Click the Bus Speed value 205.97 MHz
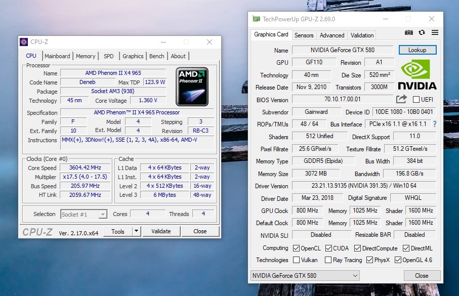The width and height of the screenshot is (459, 296). [x=85, y=186]
